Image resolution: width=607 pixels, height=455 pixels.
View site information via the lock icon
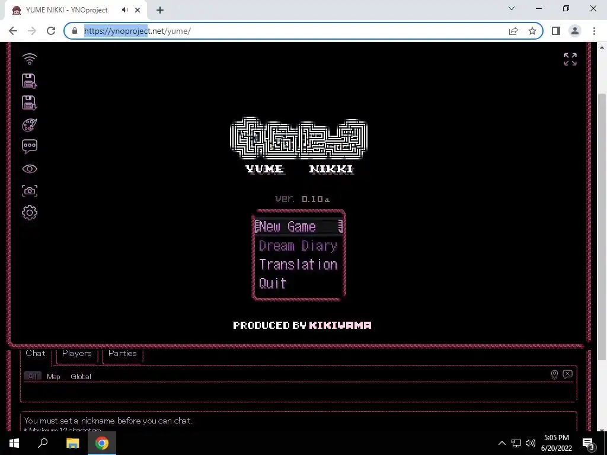point(75,31)
